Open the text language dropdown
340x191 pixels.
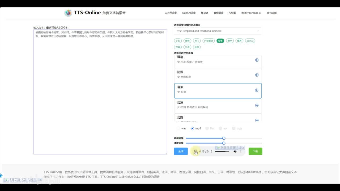click(218, 31)
